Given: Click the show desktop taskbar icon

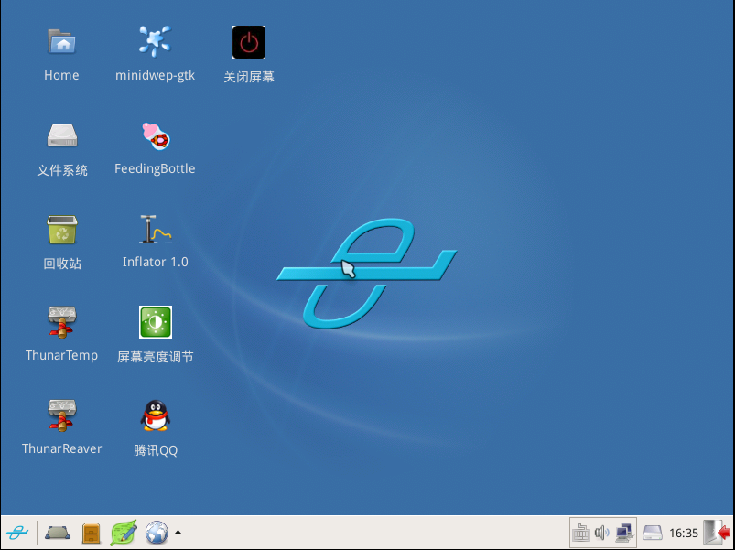Looking at the screenshot, I should (57, 533).
